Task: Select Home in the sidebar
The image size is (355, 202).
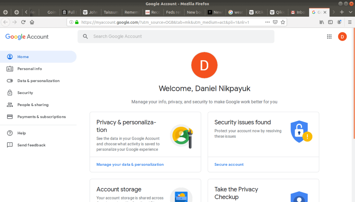Action: tap(38, 57)
